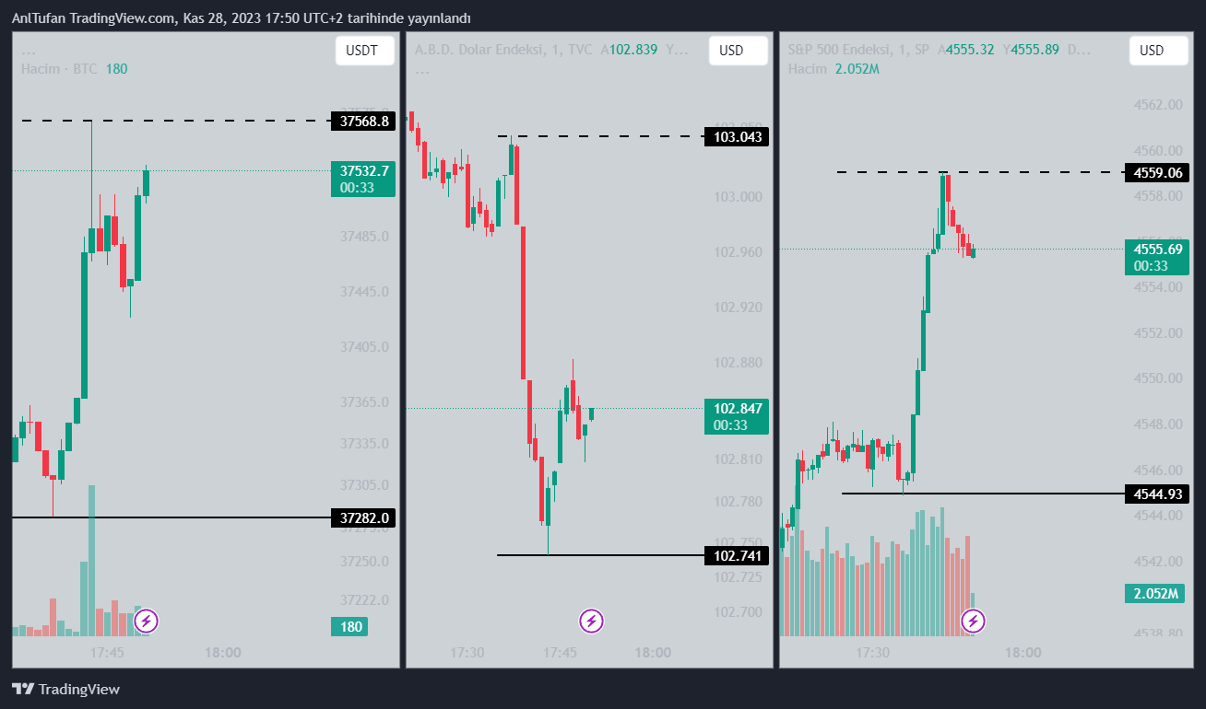Open the USDT currency dropdown
The height and width of the screenshot is (709, 1206).
[x=363, y=51]
